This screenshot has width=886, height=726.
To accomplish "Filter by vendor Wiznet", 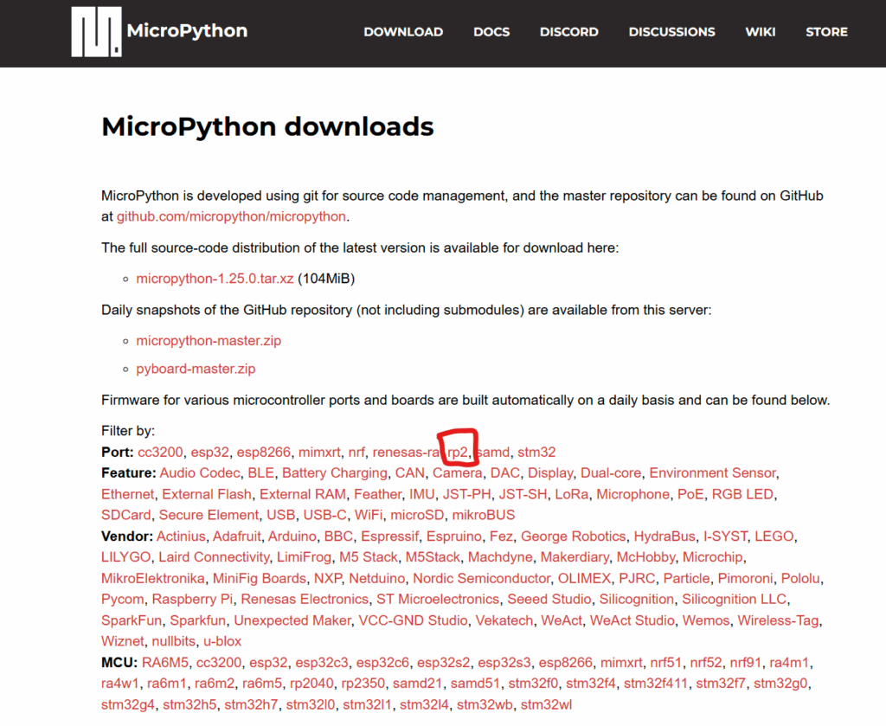I will pos(123,642).
